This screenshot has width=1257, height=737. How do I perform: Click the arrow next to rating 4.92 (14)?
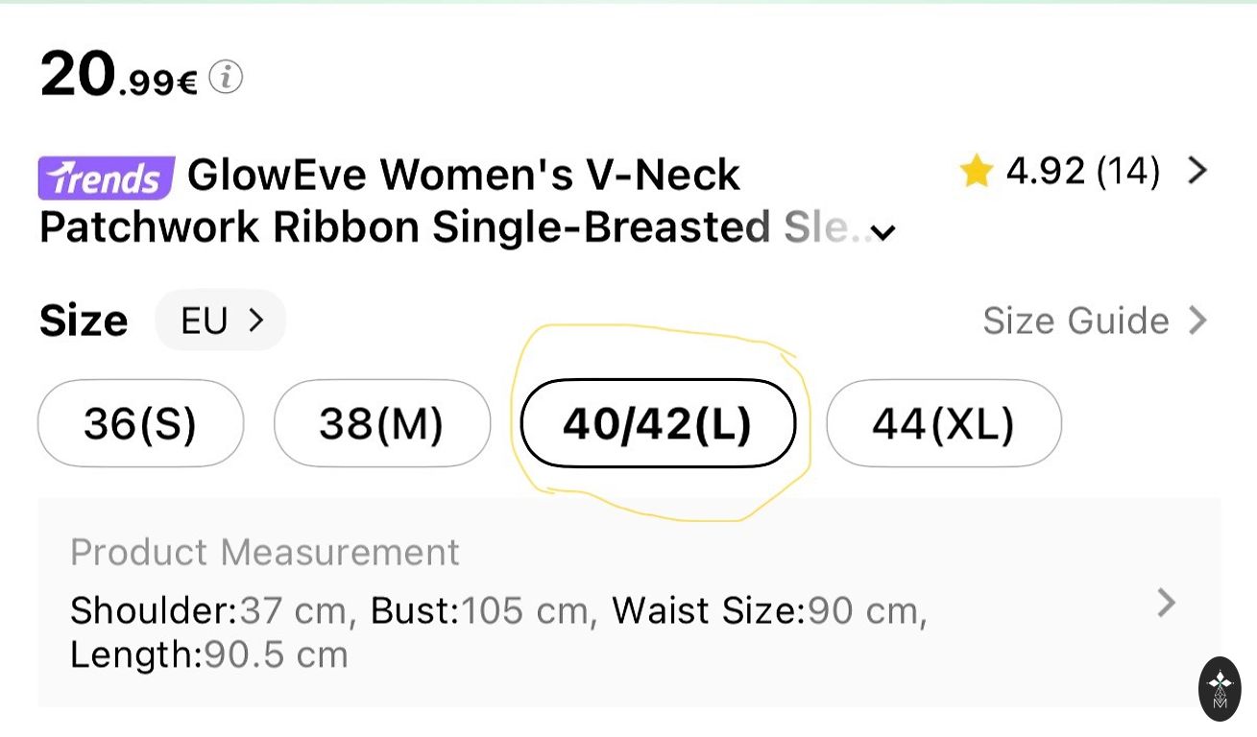[1197, 171]
